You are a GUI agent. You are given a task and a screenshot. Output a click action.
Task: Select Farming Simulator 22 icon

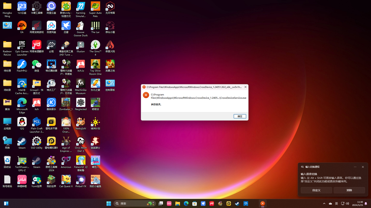81,10
